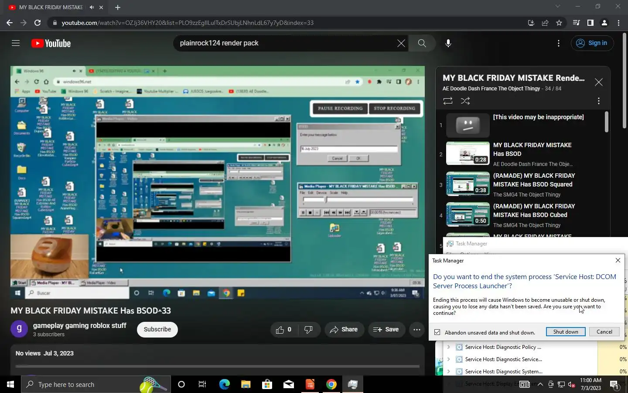
Task: Cancel the Task Manager dialog
Action: [x=604, y=332]
